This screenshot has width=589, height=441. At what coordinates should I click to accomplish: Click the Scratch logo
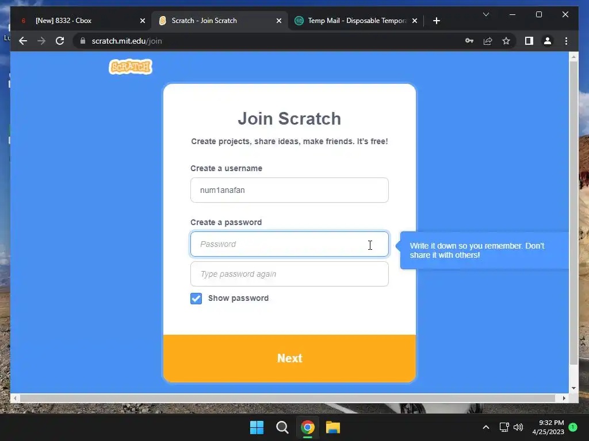131,67
